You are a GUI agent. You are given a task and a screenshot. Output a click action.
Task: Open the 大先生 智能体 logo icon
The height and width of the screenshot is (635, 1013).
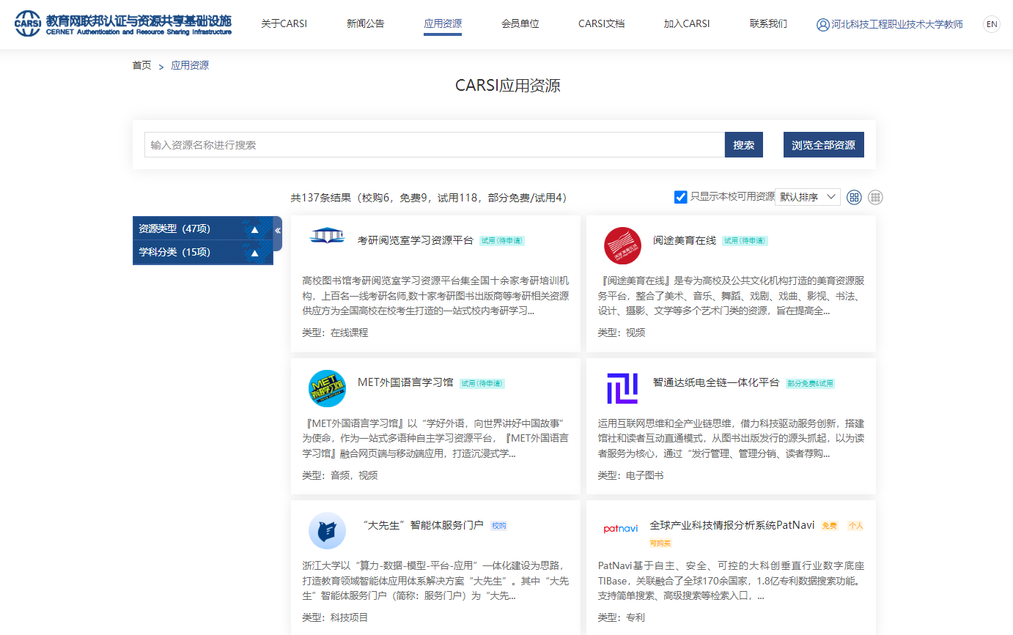(x=327, y=530)
